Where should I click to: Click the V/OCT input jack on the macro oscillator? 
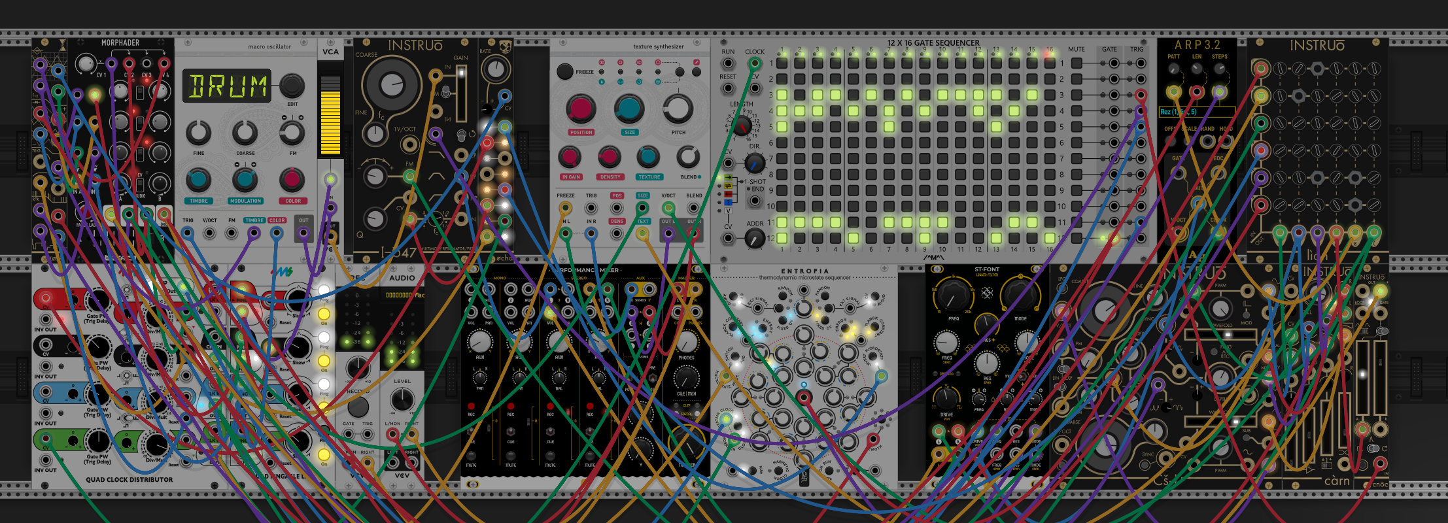209,233
